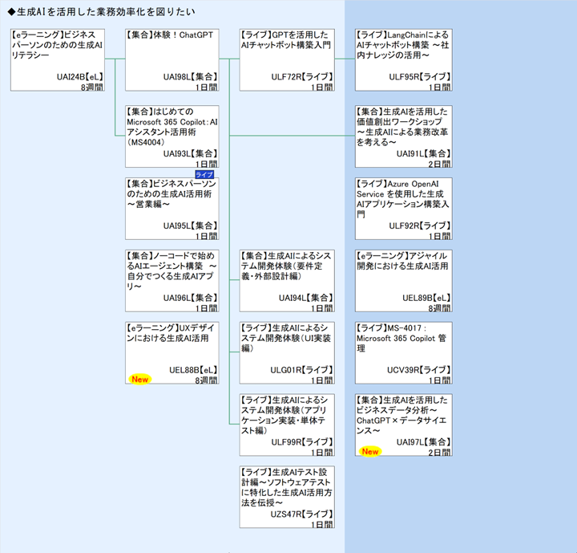The image size is (577, 553).
Task: Open the Microsoft 365 Copilot course UAI93L
Action: pyautogui.click(x=172, y=136)
